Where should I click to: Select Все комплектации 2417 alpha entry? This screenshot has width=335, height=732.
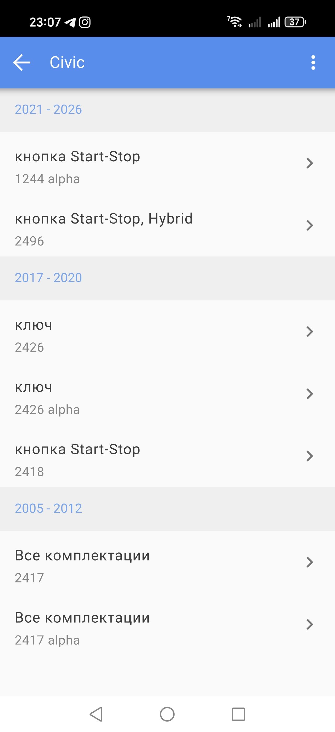click(142, 628)
